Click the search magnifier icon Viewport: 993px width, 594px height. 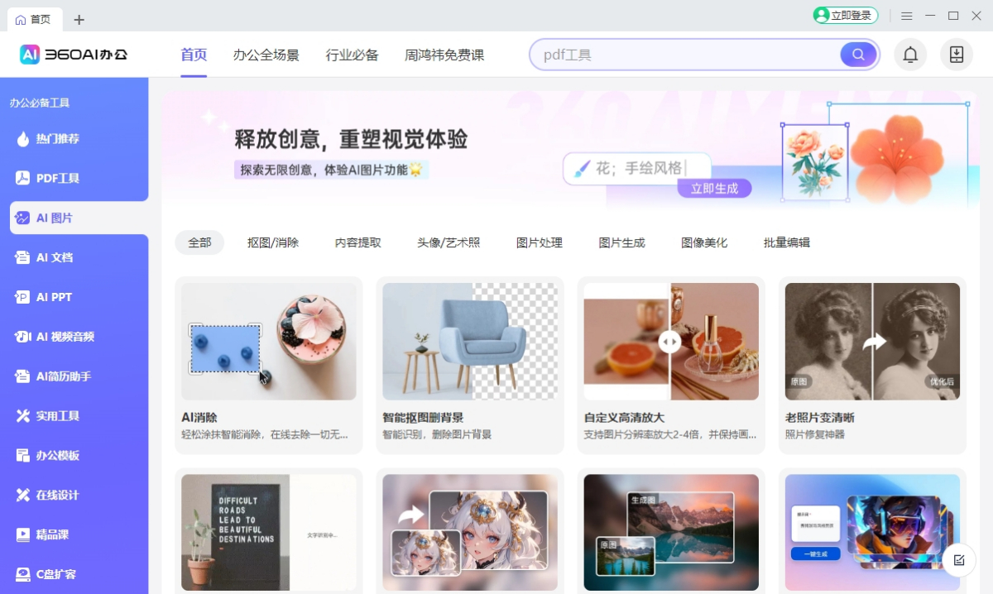[x=858, y=54]
